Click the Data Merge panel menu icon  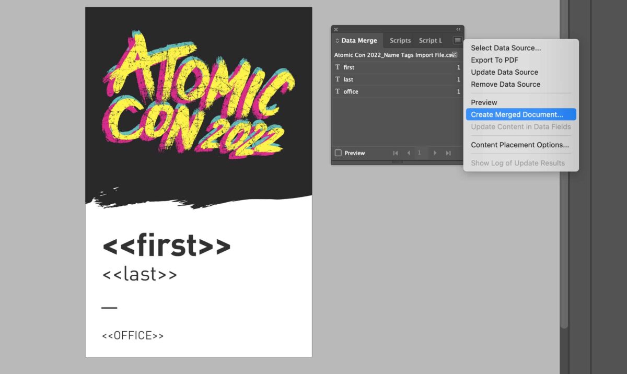(457, 40)
